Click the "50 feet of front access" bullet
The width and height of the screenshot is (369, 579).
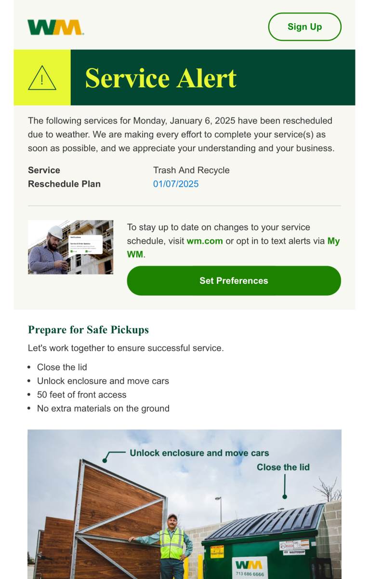(81, 395)
